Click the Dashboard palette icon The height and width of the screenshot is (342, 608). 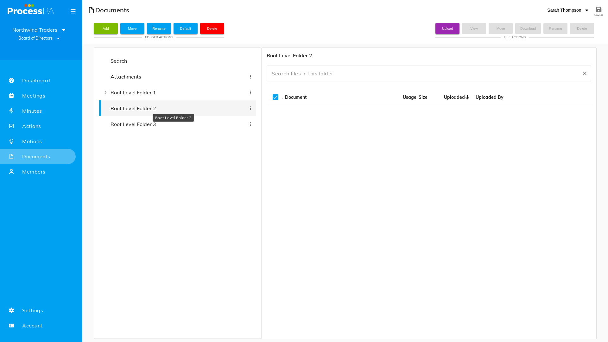point(11,80)
